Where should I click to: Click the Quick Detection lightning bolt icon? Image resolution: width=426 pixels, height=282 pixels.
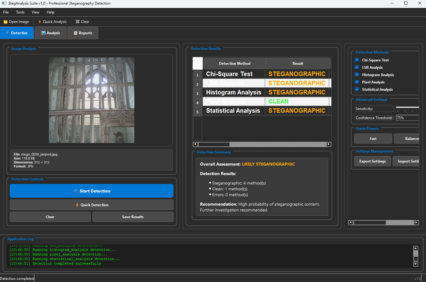(77, 205)
